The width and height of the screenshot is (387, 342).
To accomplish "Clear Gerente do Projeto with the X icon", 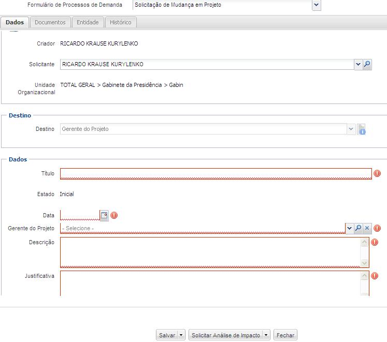I will 367,228.
